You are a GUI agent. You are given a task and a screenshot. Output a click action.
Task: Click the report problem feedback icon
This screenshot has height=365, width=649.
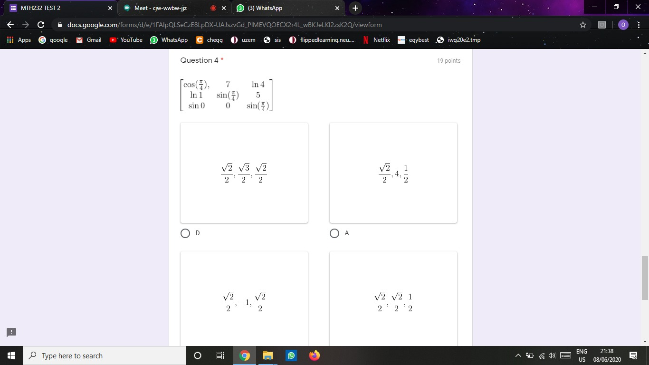point(11,332)
